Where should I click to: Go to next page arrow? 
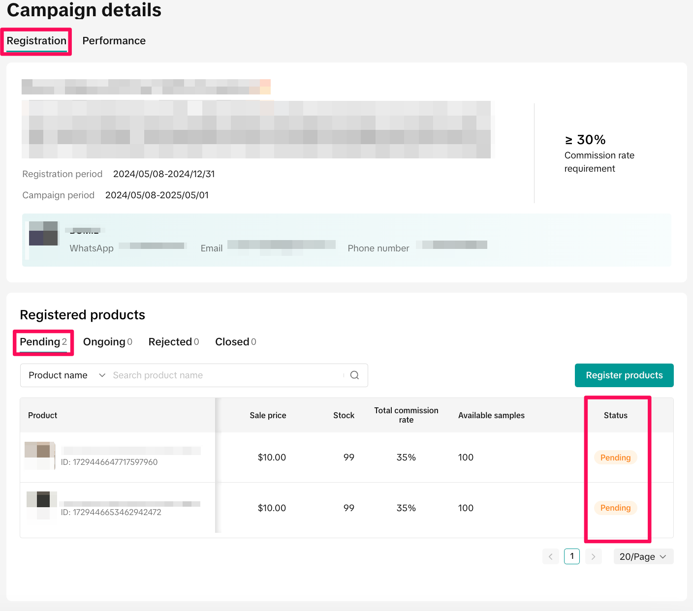(593, 556)
